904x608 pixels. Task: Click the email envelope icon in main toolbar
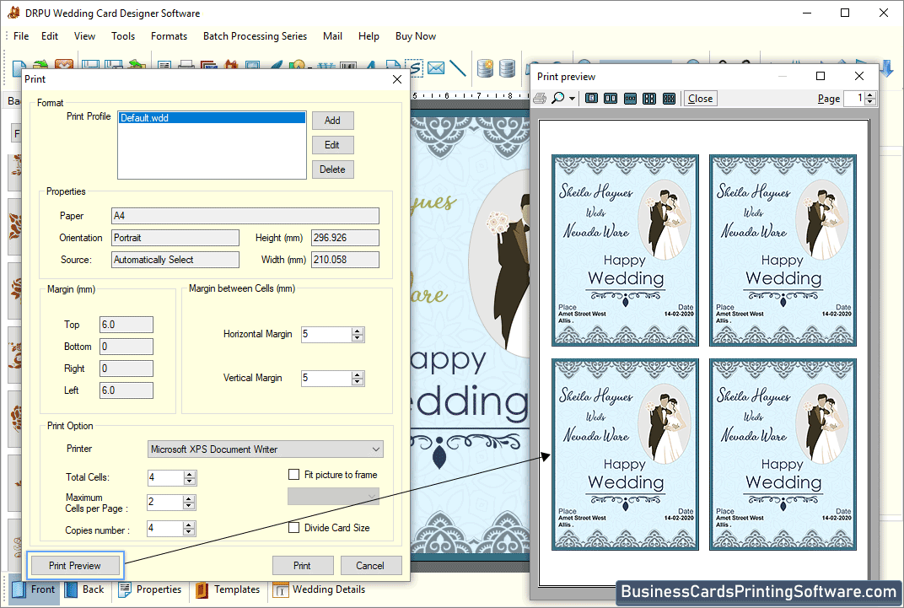click(x=436, y=68)
